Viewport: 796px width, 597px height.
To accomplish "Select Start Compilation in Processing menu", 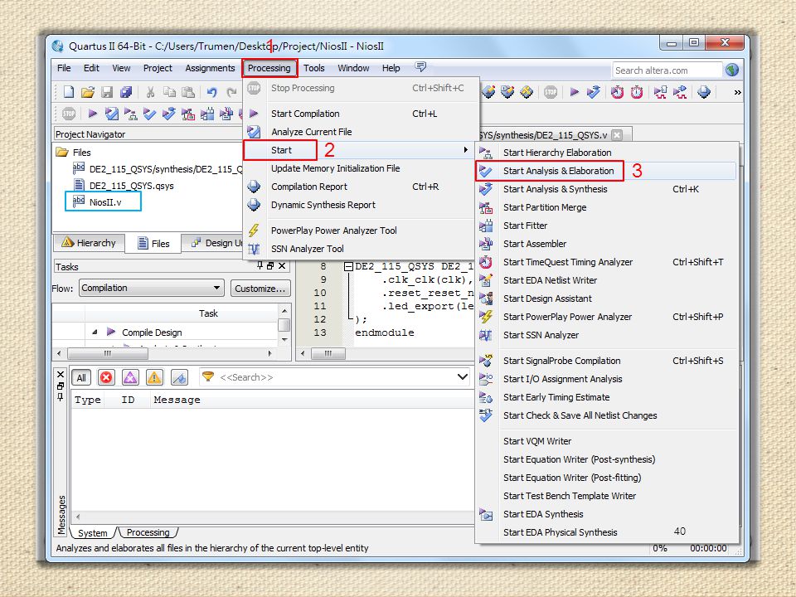I will pos(362,114).
